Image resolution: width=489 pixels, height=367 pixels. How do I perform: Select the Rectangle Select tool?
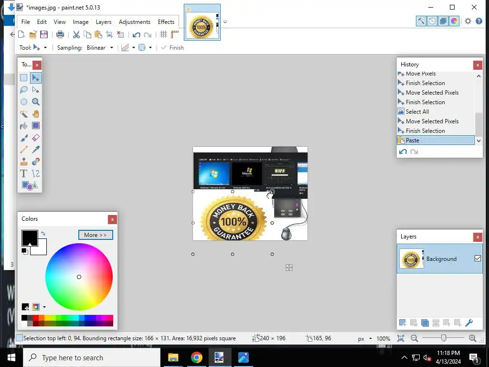click(24, 78)
